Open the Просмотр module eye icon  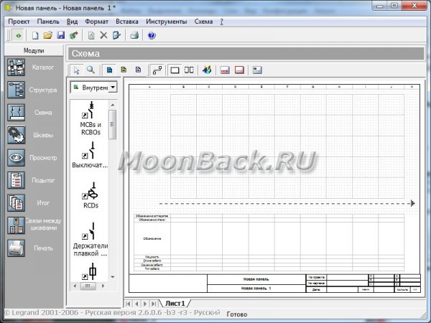click(x=17, y=158)
